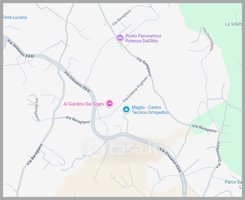Click Via Baragiano label at top of map
This screenshot has width=245, height=200.
122,18
